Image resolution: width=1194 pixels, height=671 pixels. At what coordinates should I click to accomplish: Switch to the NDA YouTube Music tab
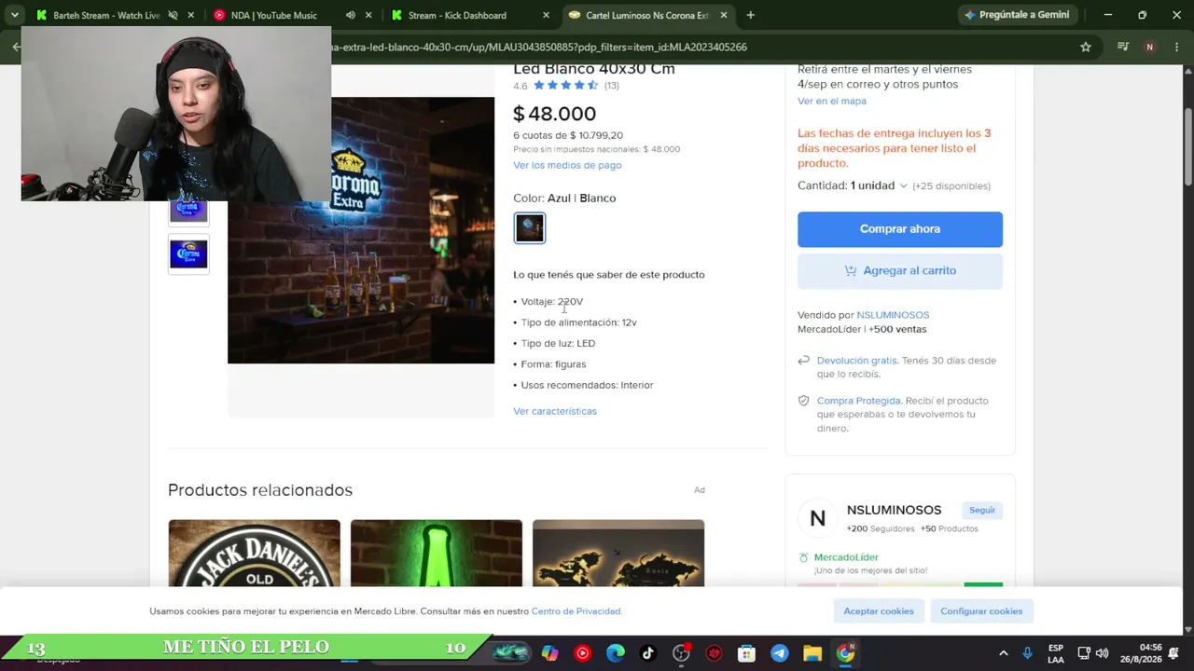point(273,15)
